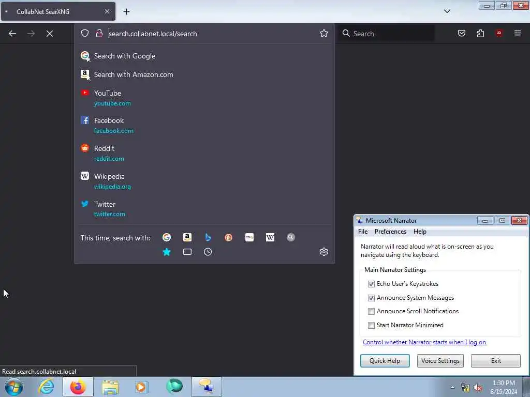This screenshot has width=530, height=397.
Task: Open Firefox extensions puzzle icon
Action: pos(480,33)
